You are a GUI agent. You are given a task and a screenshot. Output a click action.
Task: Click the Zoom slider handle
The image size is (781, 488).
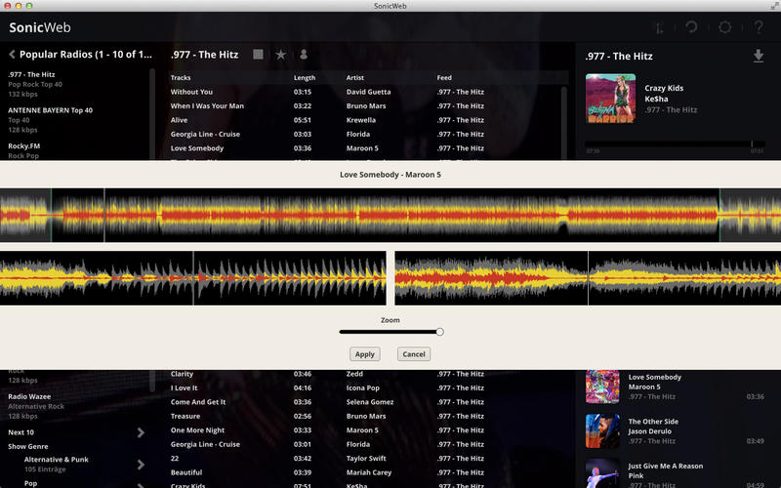click(440, 332)
